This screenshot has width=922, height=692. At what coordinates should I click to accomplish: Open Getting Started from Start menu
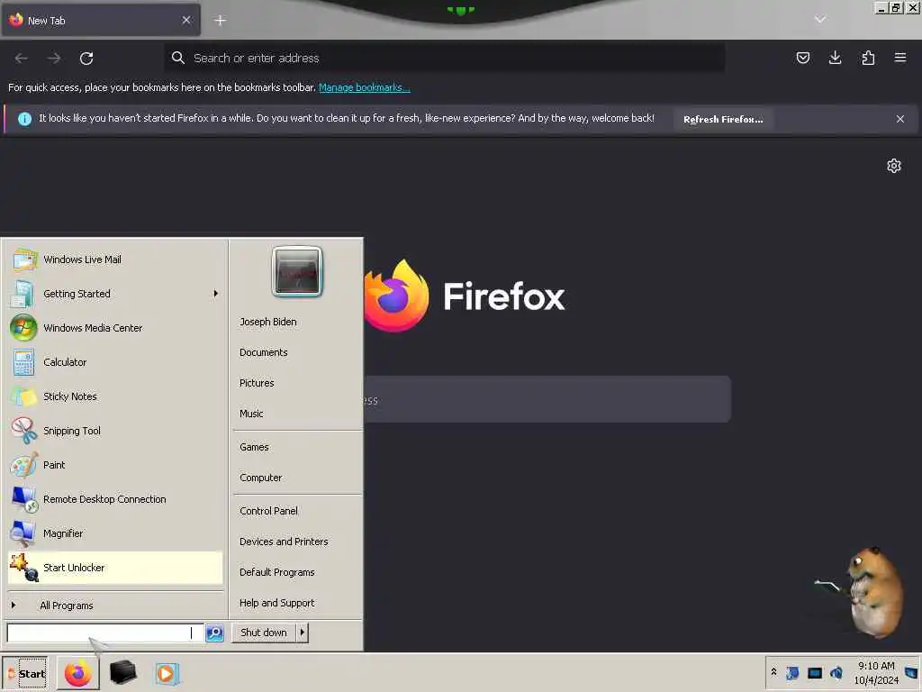[114, 294]
